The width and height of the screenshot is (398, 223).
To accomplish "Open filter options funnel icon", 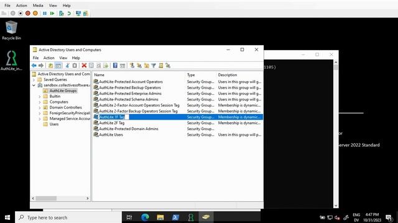I will click(154, 66).
